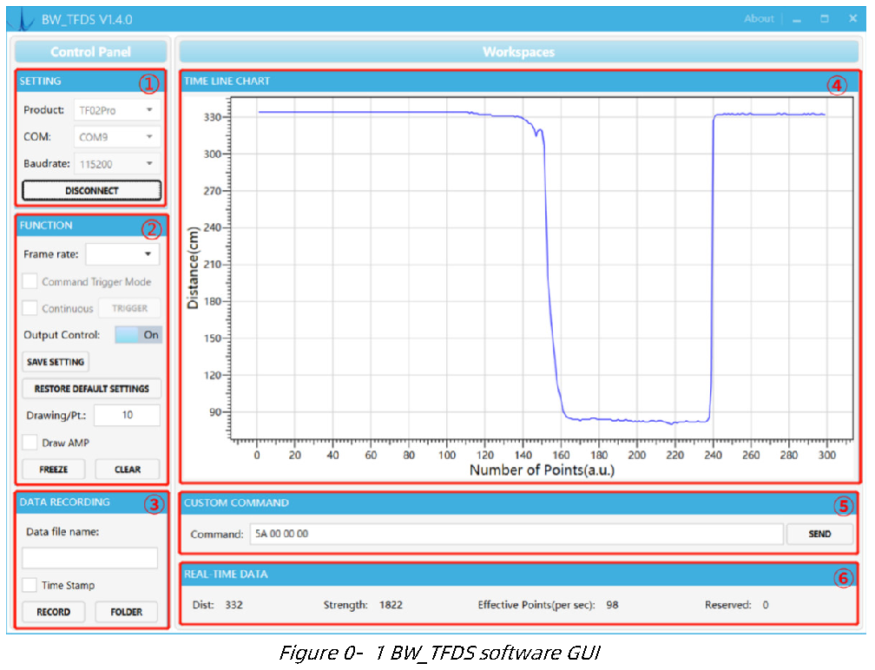Minimize the BW_TFDS window
This screenshot has width=875, height=670.
796,19
